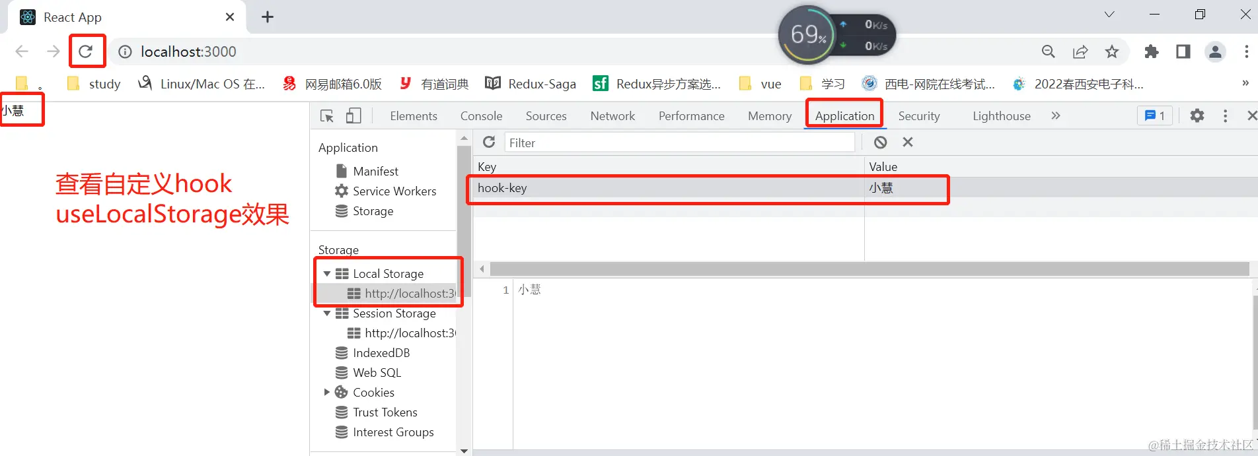Open Web SQL in the sidebar
Image resolution: width=1258 pixels, height=456 pixels.
(x=377, y=373)
